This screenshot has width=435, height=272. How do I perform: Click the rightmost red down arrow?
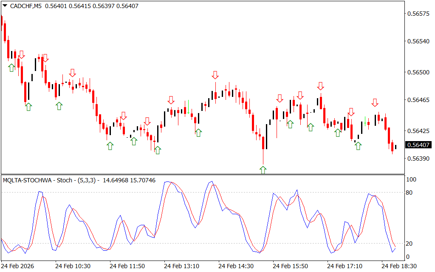(x=375, y=102)
